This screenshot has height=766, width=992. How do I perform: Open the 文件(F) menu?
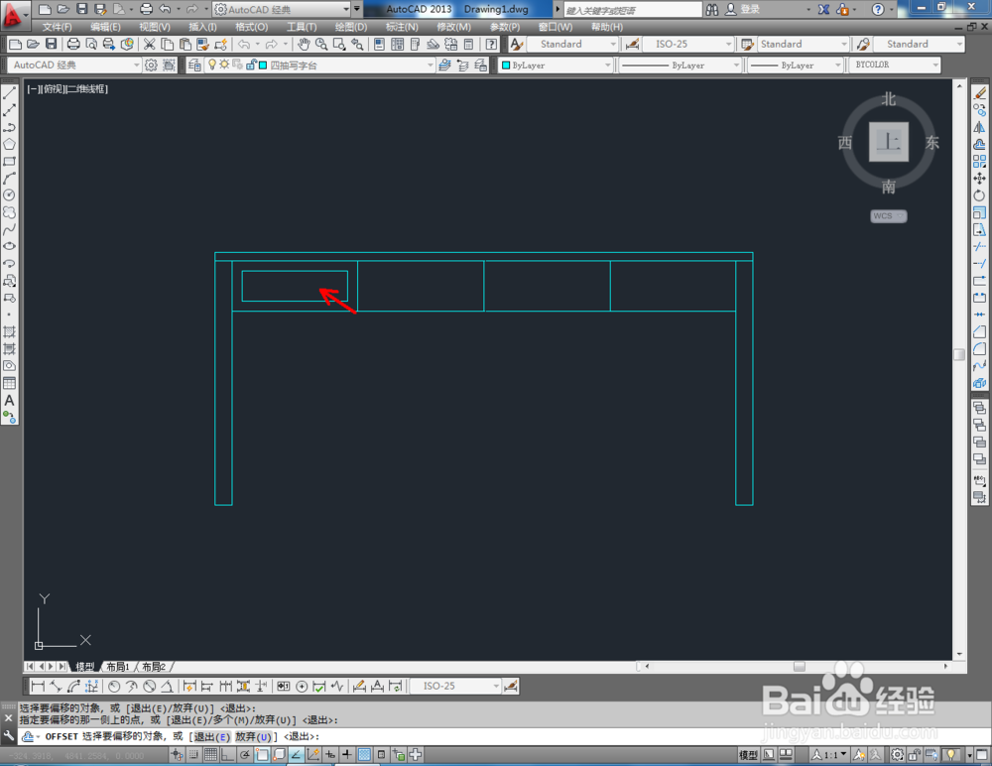click(x=57, y=27)
